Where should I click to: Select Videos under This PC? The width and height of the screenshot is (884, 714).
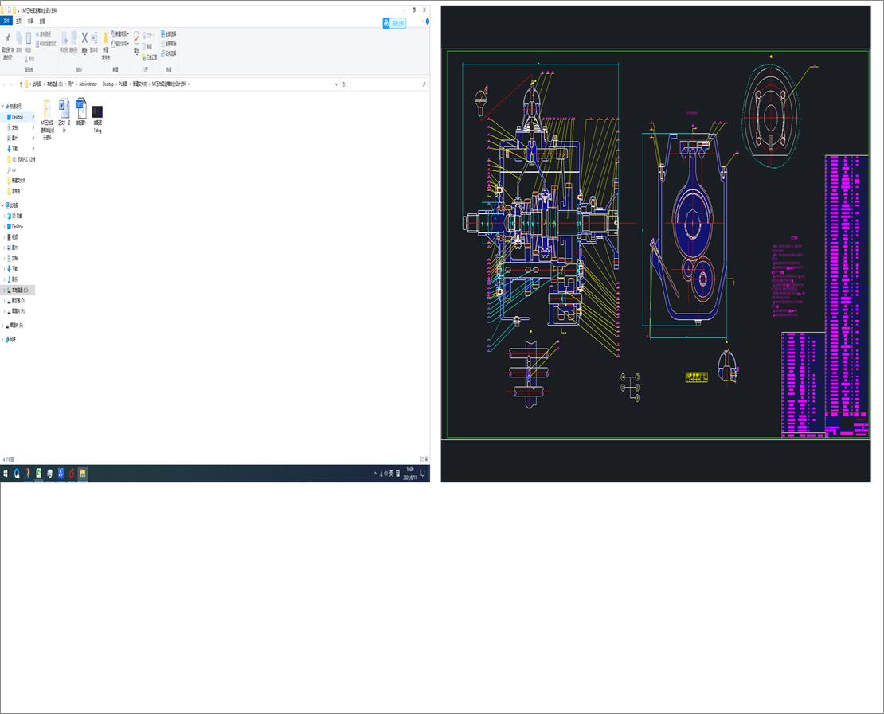click(x=12, y=237)
